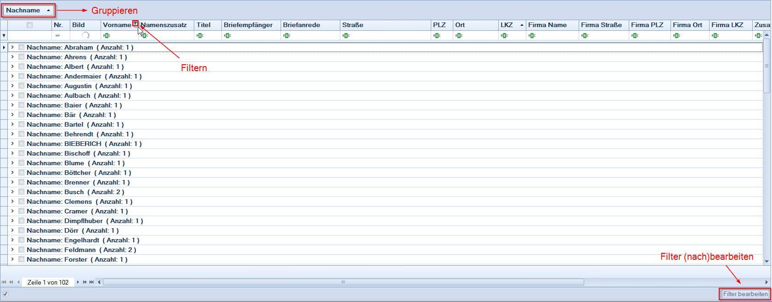Screen dimensions: 772x302
Task: Click the Filter bearbeiten button
Action: (745, 294)
